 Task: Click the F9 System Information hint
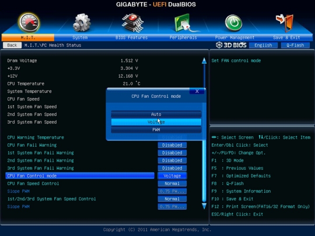coord(241,191)
